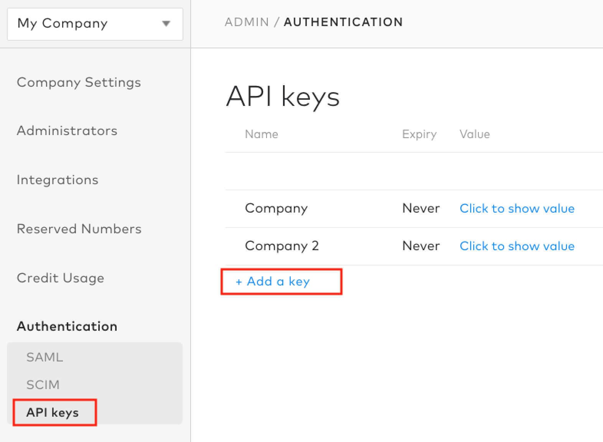Select API keys in the sidebar
Viewport: 603px width, 442px height.
coord(53,412)
